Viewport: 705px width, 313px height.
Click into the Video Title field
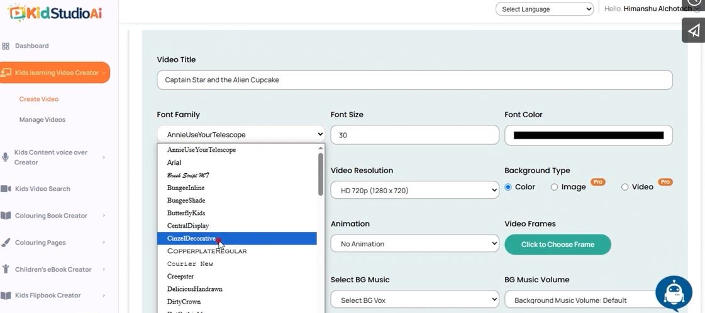pos(414,80)
